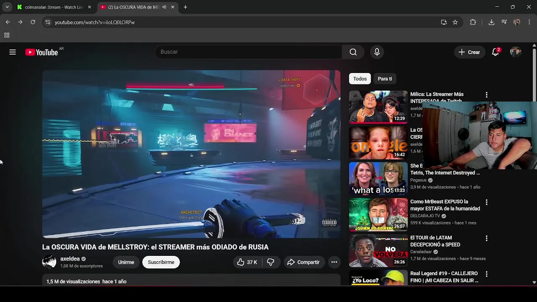Like the video with thumbs up
537x302 pixels.
[247, 262]
